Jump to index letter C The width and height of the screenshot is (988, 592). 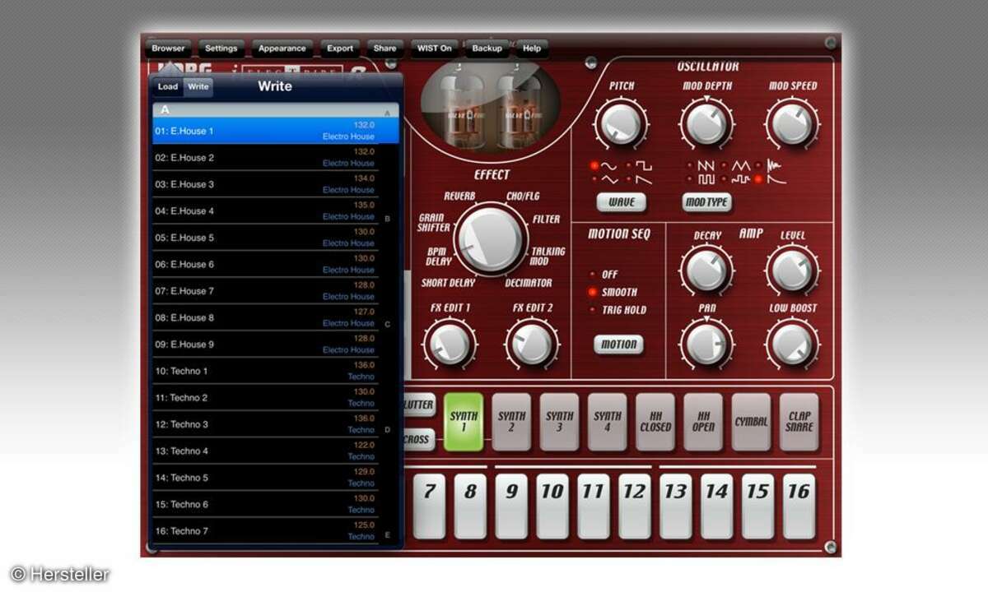(388, 325)
